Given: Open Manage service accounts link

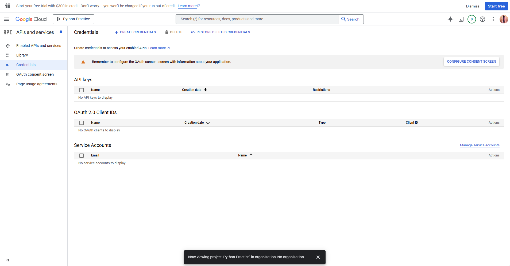Looking at the screenshot, I should (x=480, y=145).
